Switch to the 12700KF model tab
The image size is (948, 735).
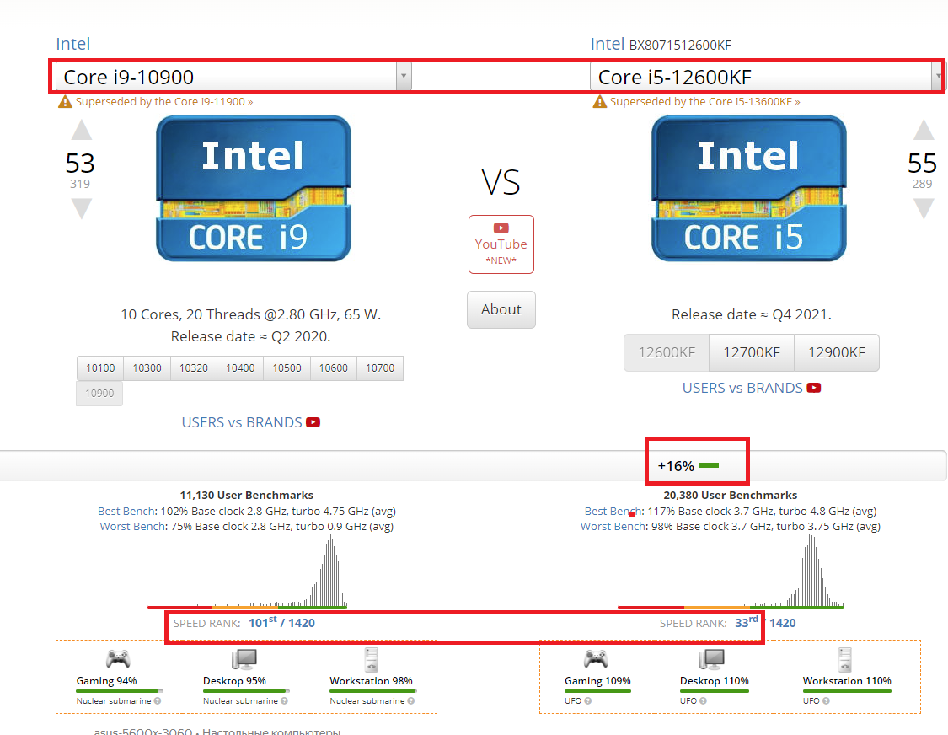752,352
